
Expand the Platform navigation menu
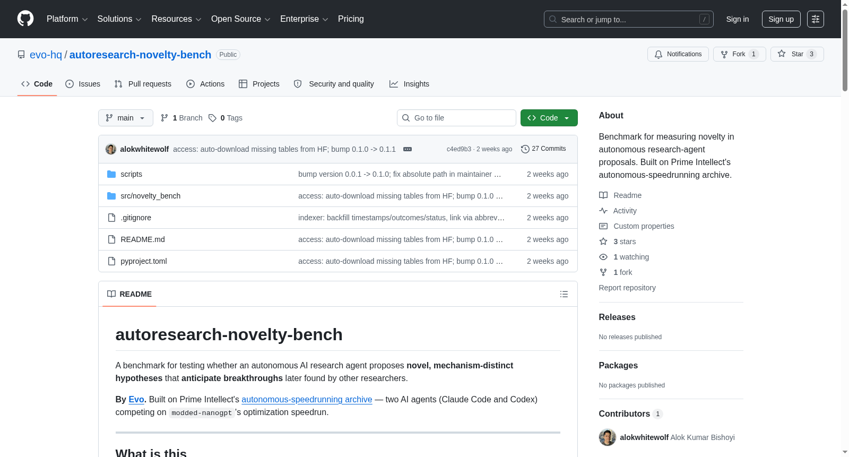click(67, 19)
